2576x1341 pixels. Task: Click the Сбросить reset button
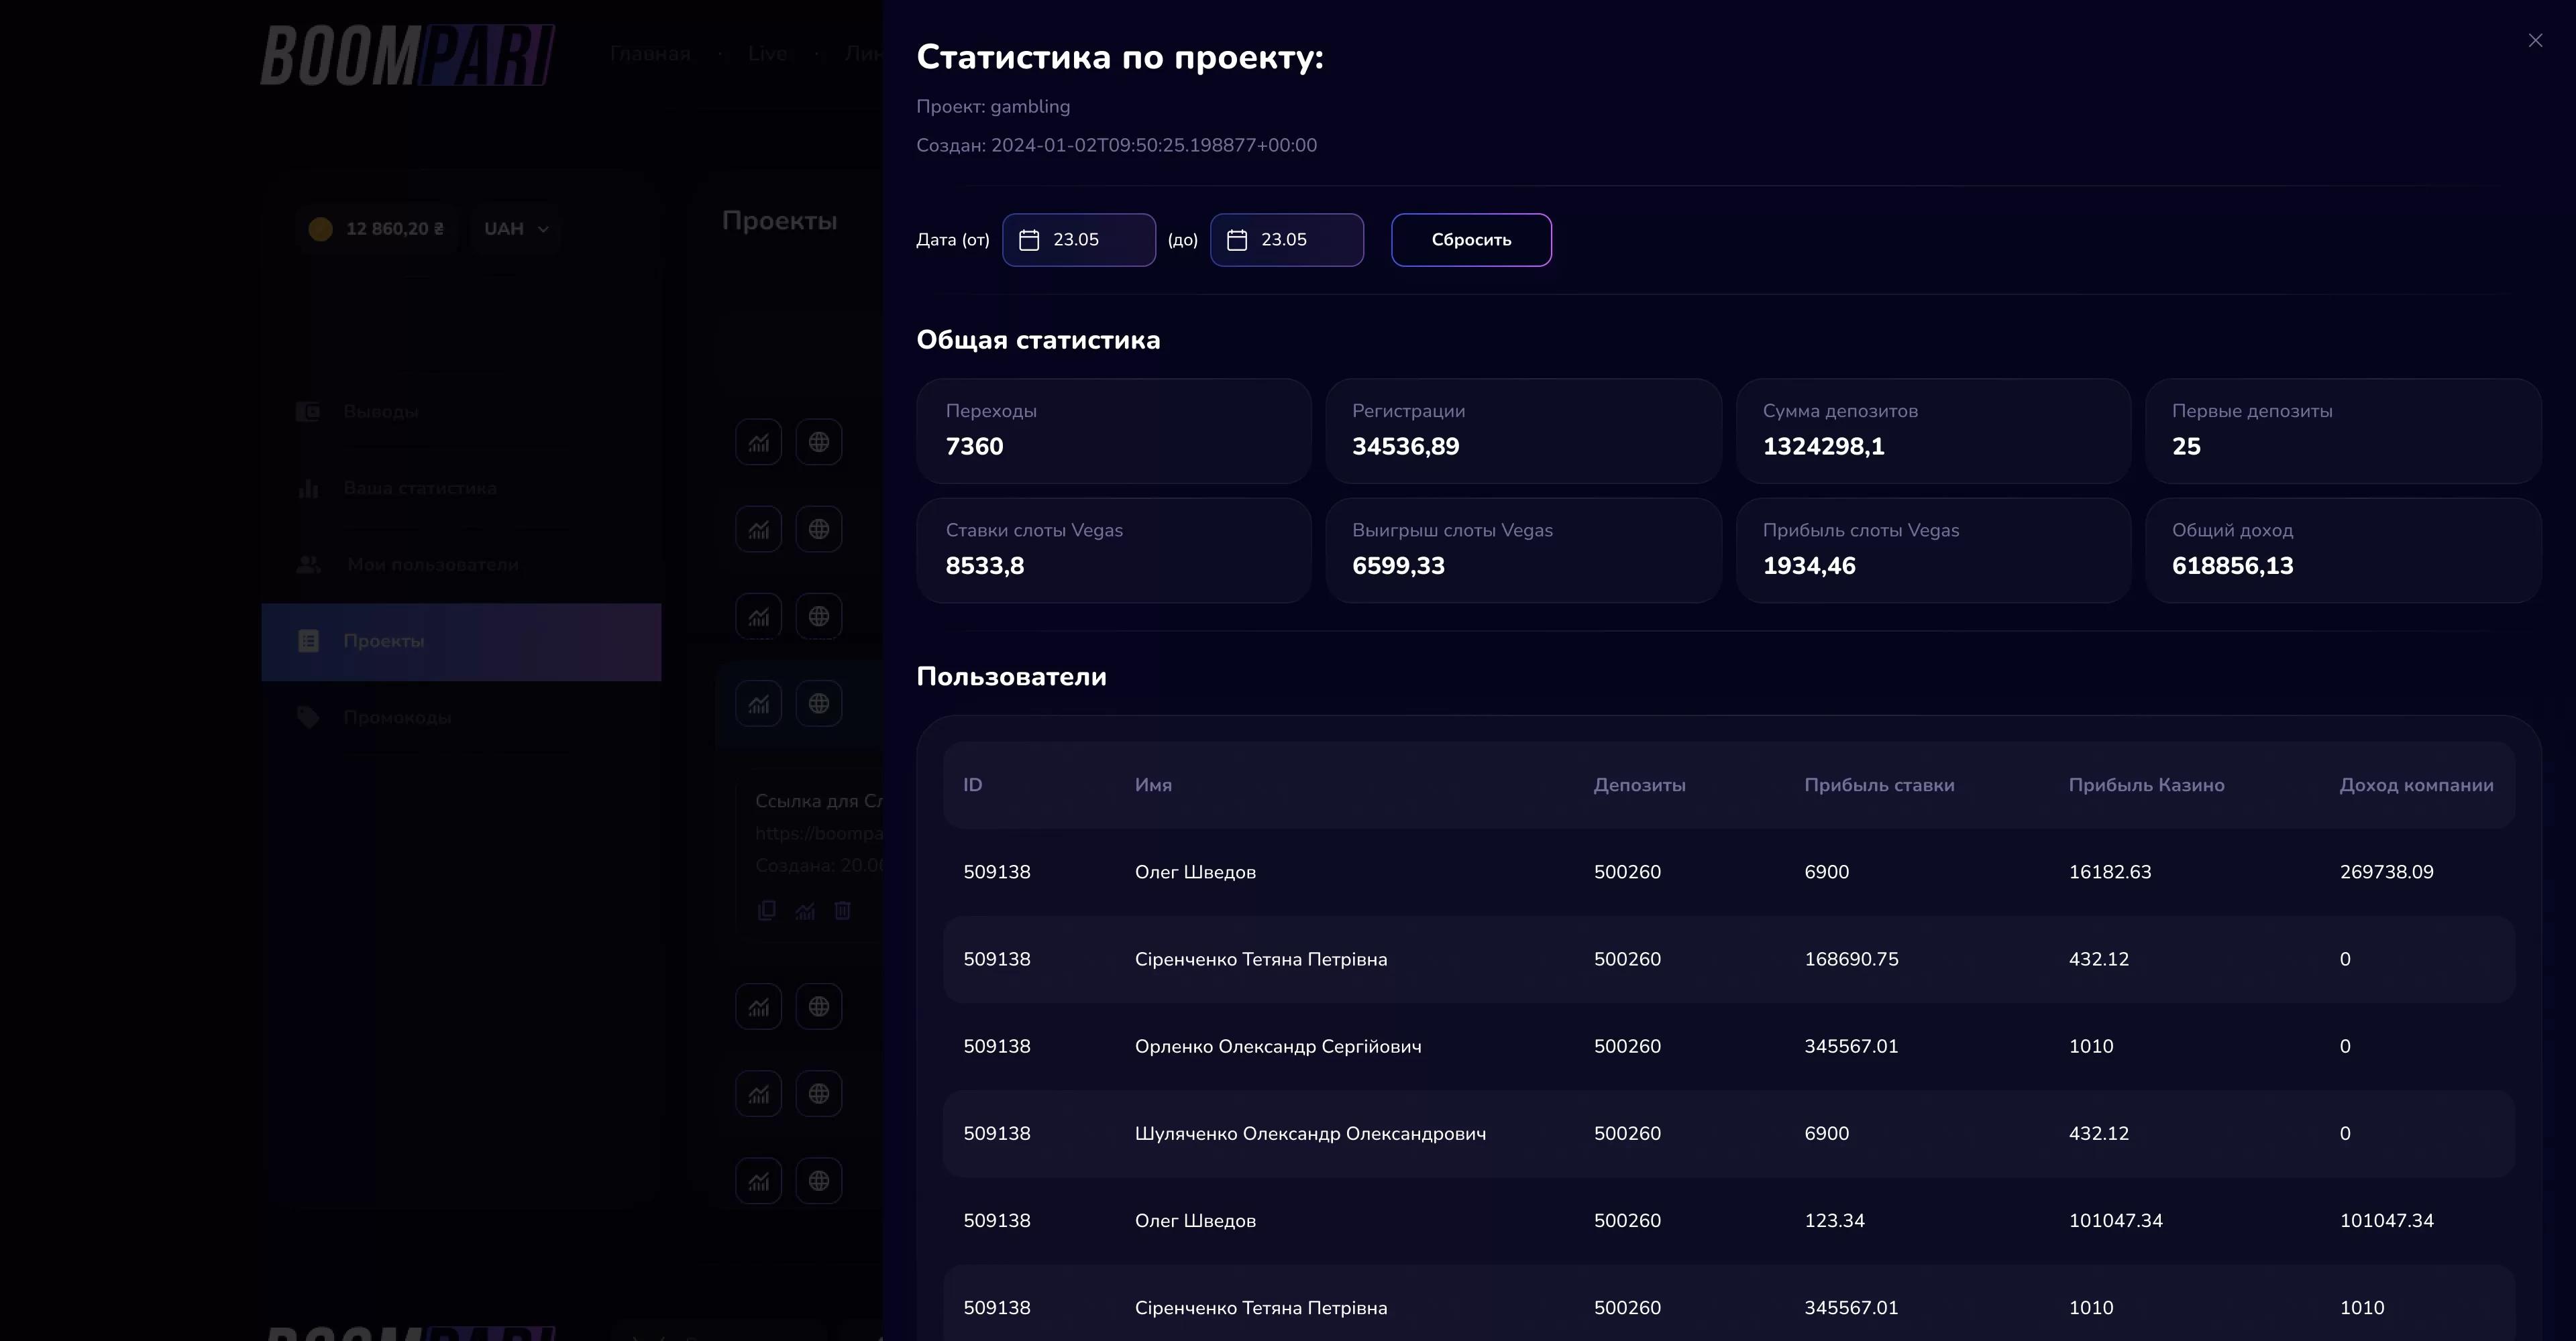click(x=1471, y=240)
